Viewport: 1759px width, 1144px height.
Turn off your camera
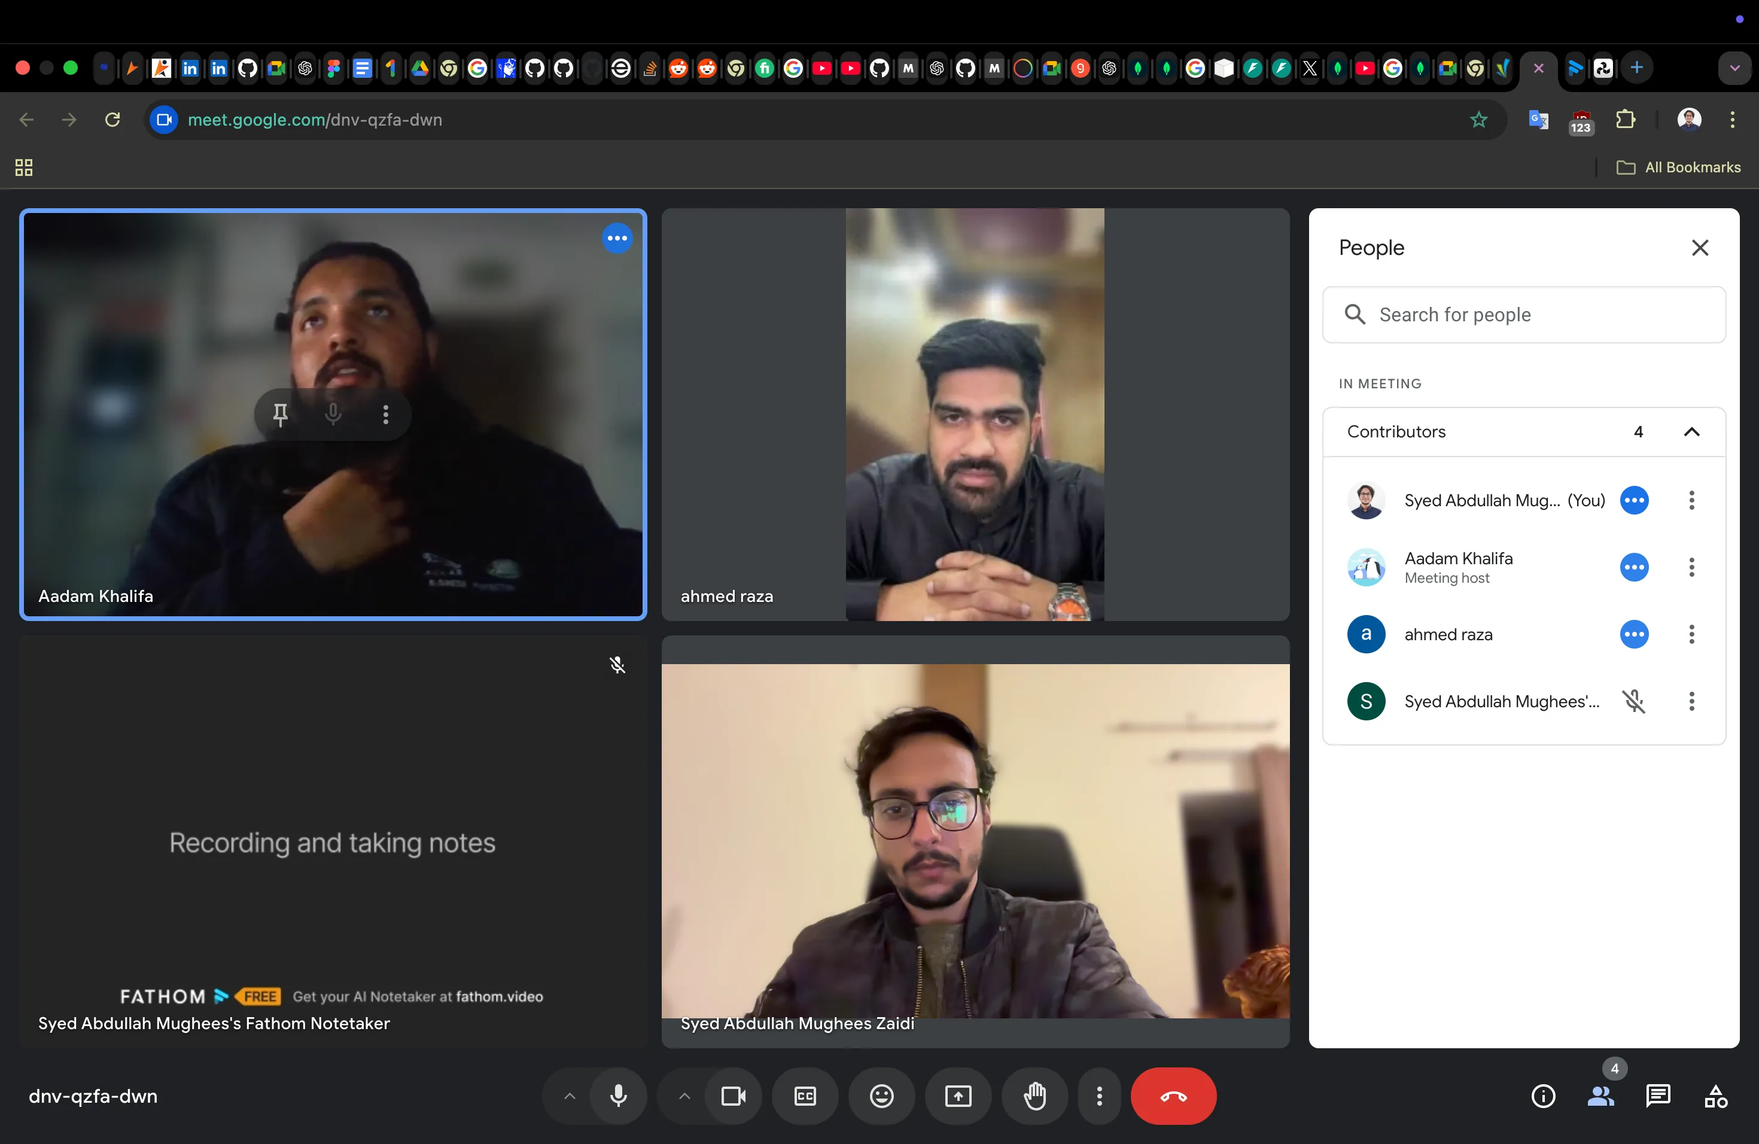732,1096
